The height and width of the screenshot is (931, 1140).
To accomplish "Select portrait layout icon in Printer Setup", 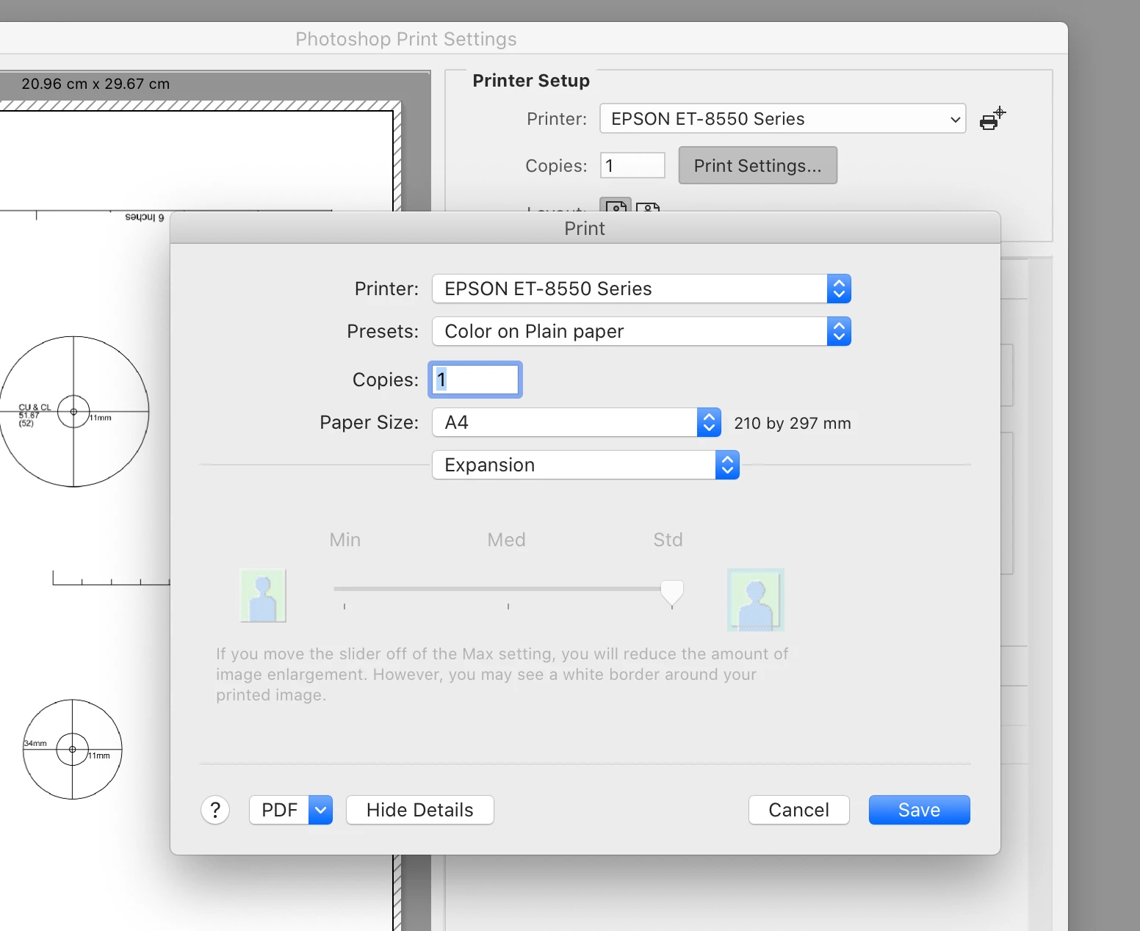I will 616,205.
